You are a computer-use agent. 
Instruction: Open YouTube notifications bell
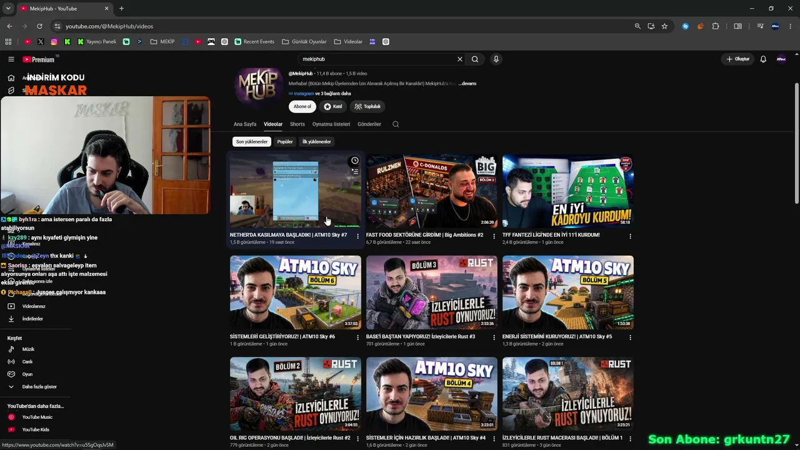tap(763, 59)
